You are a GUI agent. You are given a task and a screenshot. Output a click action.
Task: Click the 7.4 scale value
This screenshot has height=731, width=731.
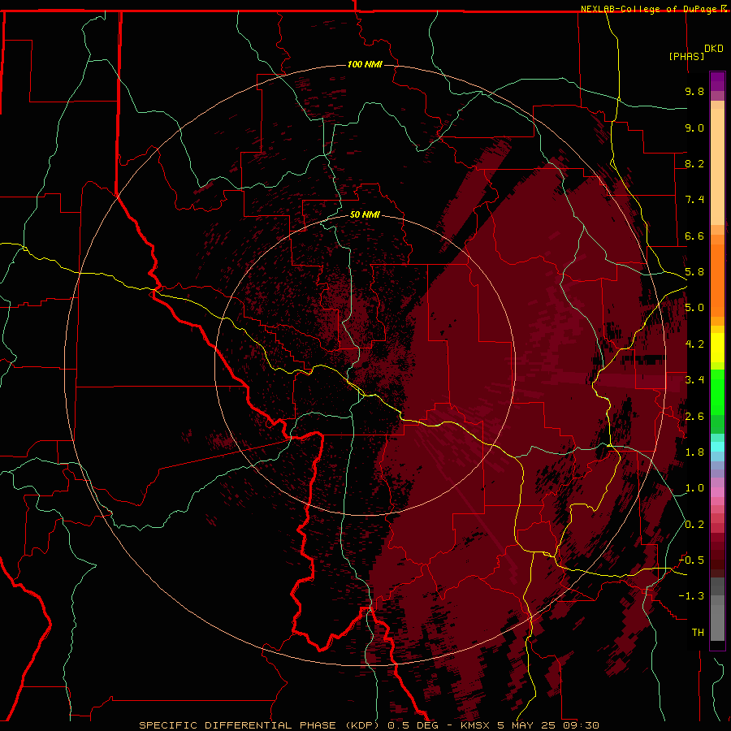(x=694, y=200)
